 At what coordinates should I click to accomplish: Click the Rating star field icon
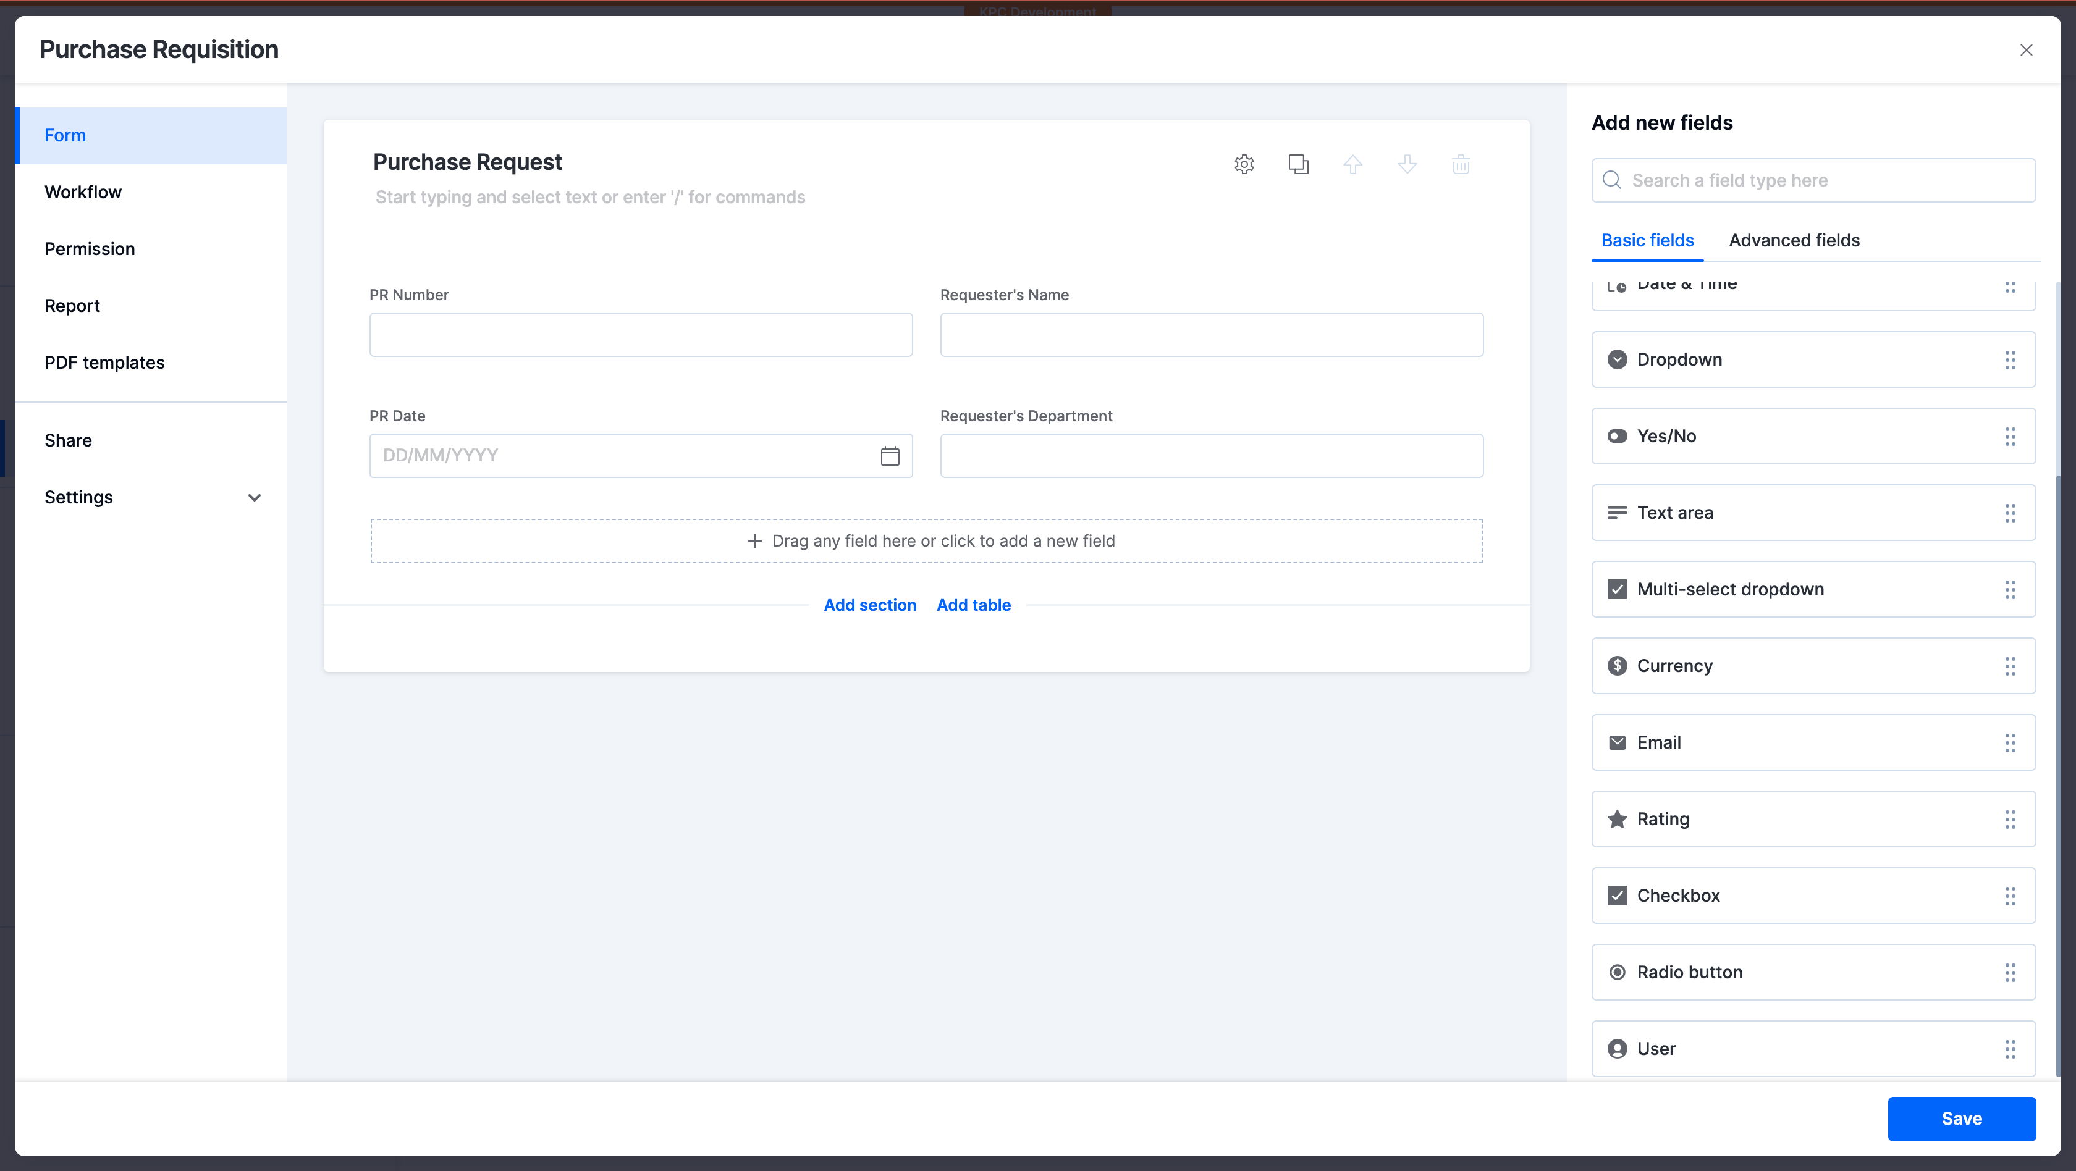pyautogui.click(x=1618, y=818)
